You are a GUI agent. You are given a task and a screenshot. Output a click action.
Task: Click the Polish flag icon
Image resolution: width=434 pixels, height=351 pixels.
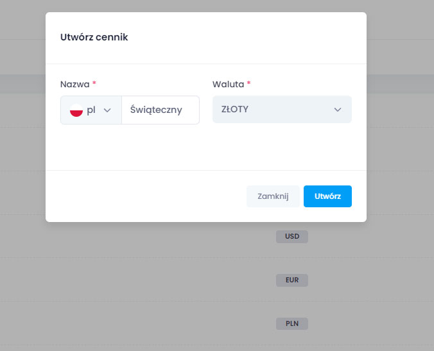click(76, 110)
